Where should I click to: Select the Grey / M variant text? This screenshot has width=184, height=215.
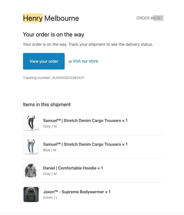(50, 126)
